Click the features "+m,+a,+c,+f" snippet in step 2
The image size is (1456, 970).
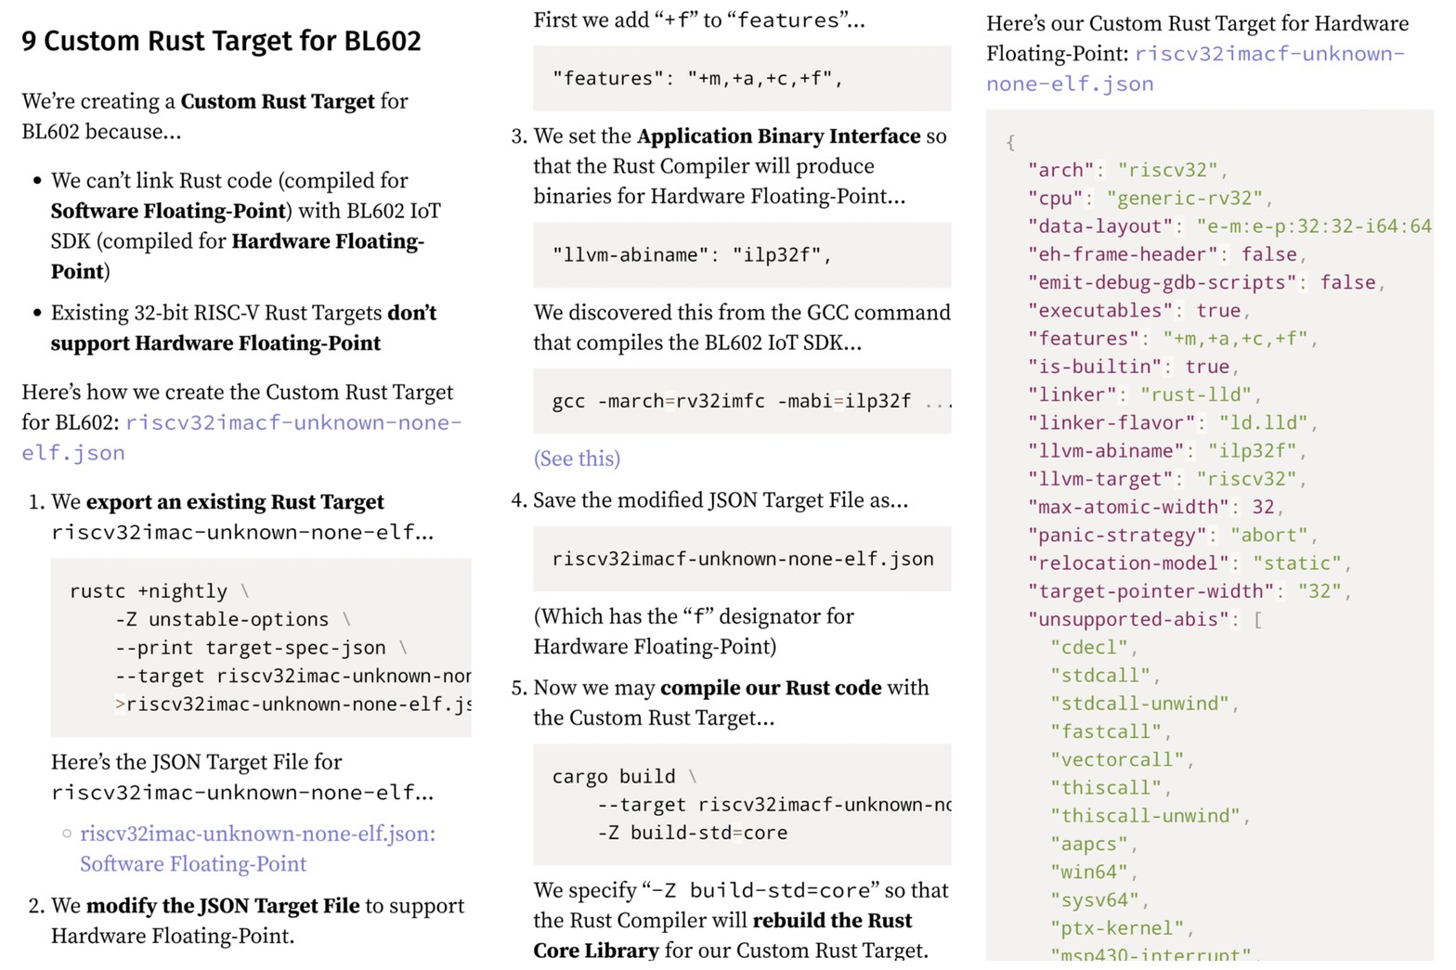696,79
